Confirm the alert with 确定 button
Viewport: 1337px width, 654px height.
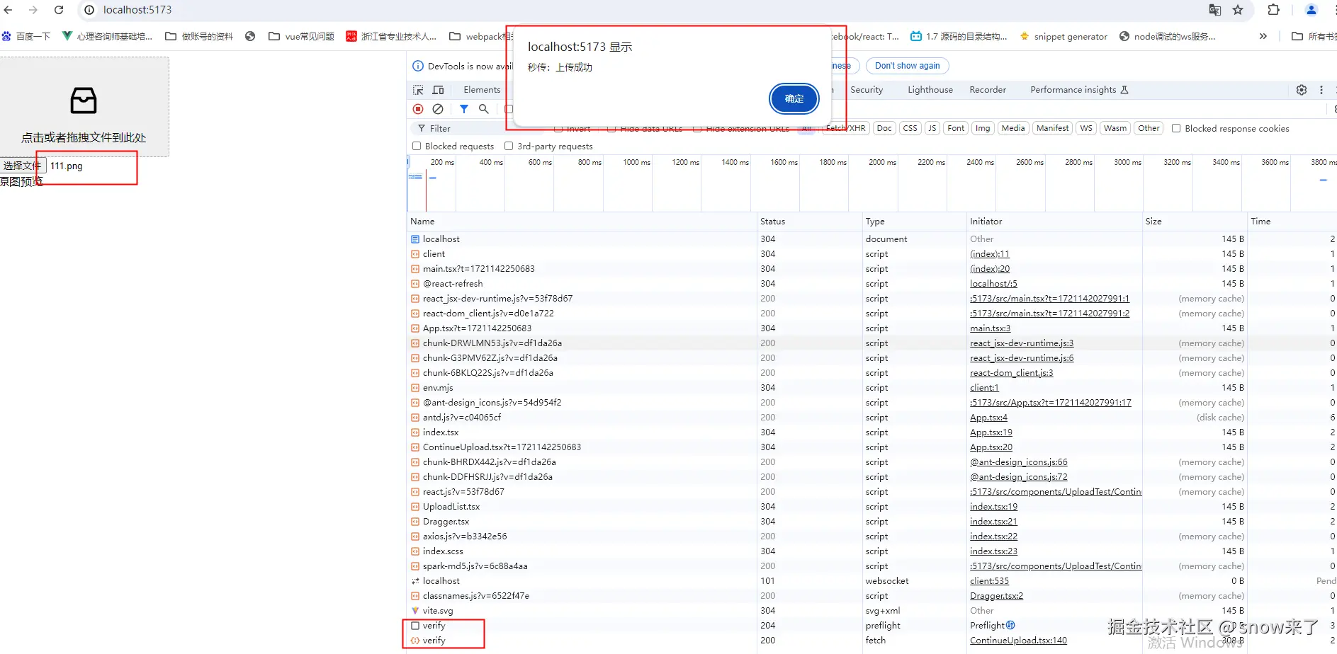[794, 98]
